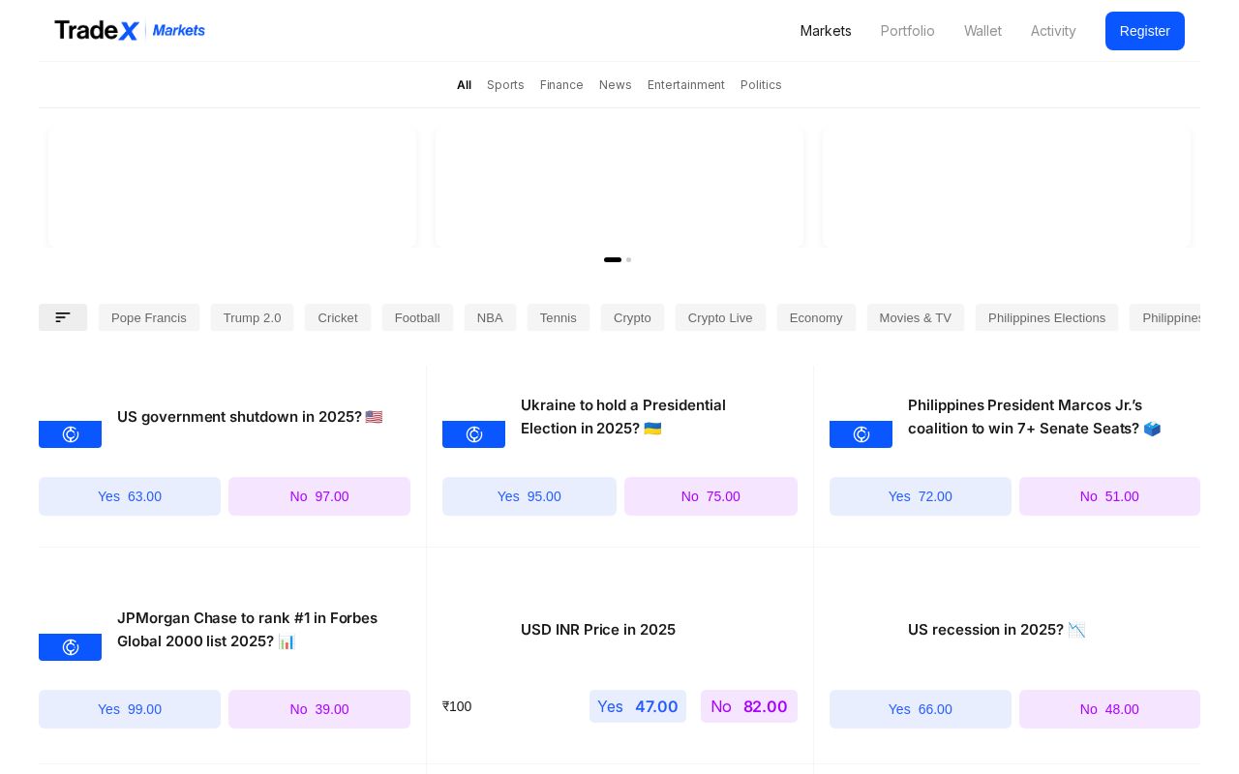Viewport: 1239px width, 774px height.
Task: Click the Ukraine Presidential Election market icon
Action: click(x=473, y=434)
